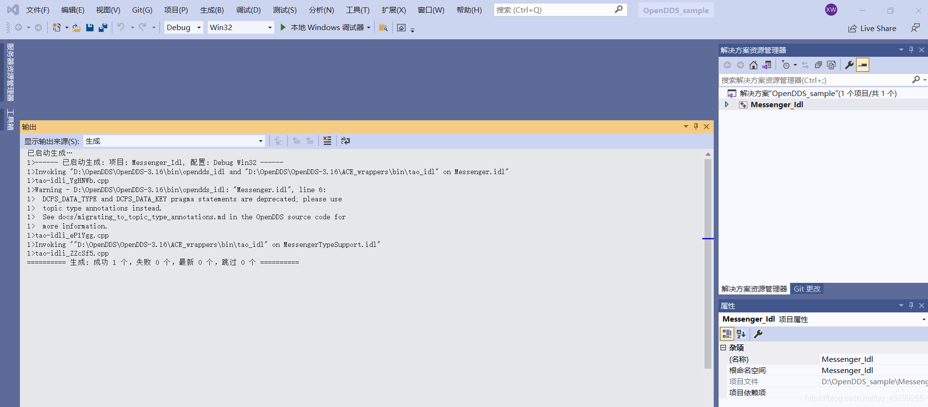Close the Output panel
Screen dimensions: 928x407
point(706,127)
